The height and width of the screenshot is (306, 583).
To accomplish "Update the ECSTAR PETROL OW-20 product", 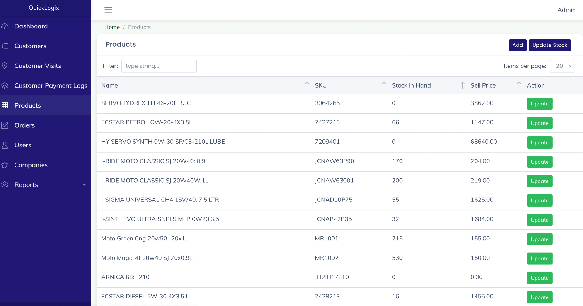I will (x=539, y=123).
